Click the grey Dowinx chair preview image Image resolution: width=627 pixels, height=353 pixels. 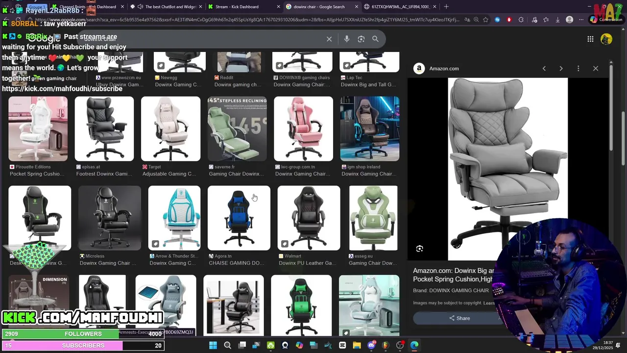507,169
